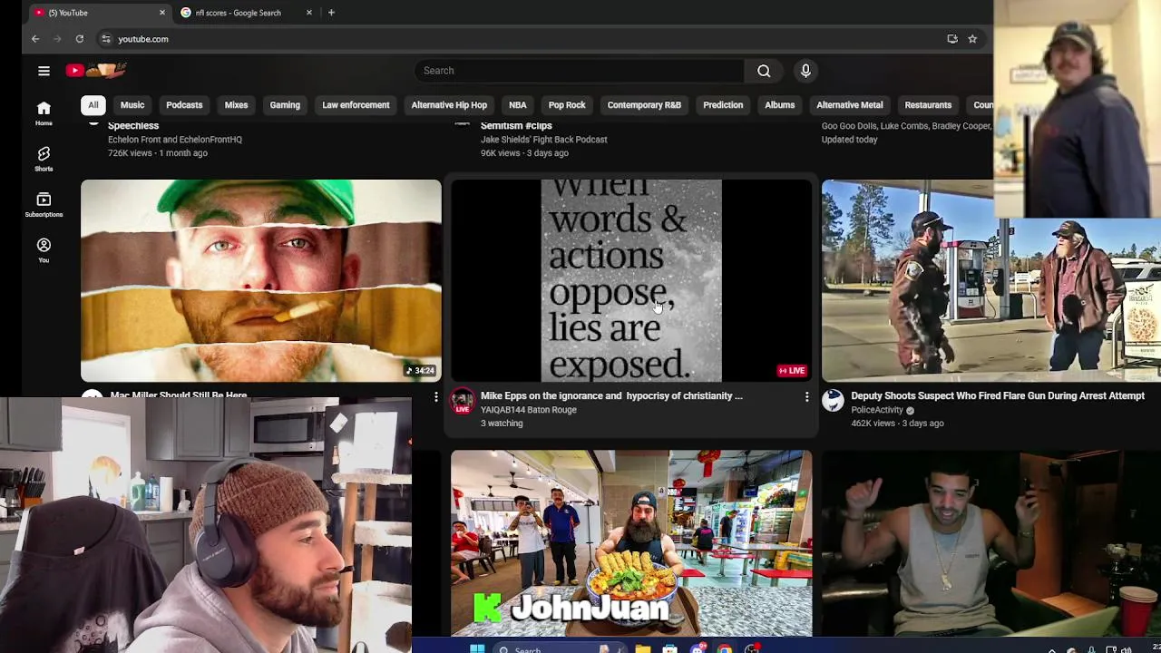Go to PoliceActivity channel name
Image resolution: width=1161 pixels, height=653 pixels.
(x=877, y=410)
